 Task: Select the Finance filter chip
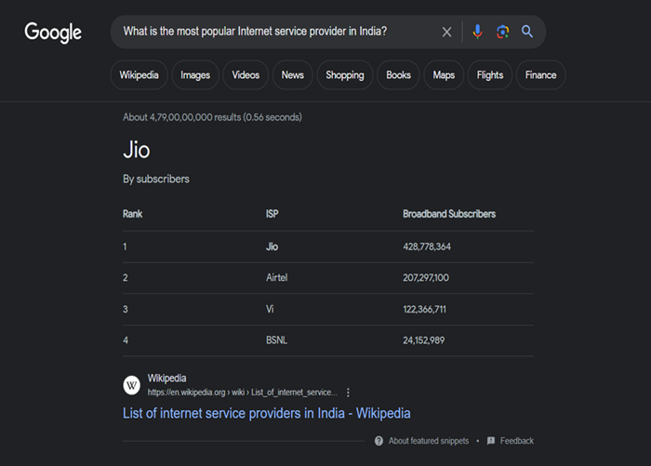[x=540, y=75]
